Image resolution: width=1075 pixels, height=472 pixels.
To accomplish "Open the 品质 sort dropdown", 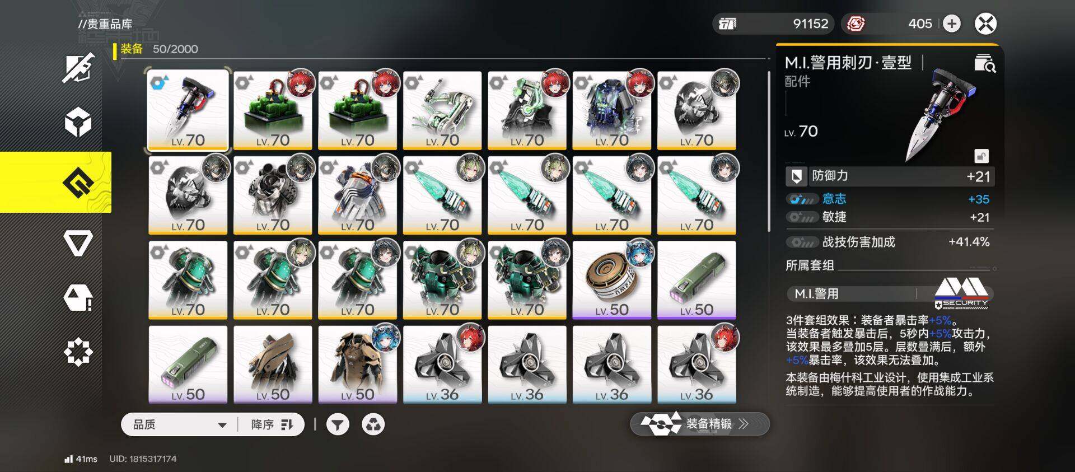I will [179, 424].
